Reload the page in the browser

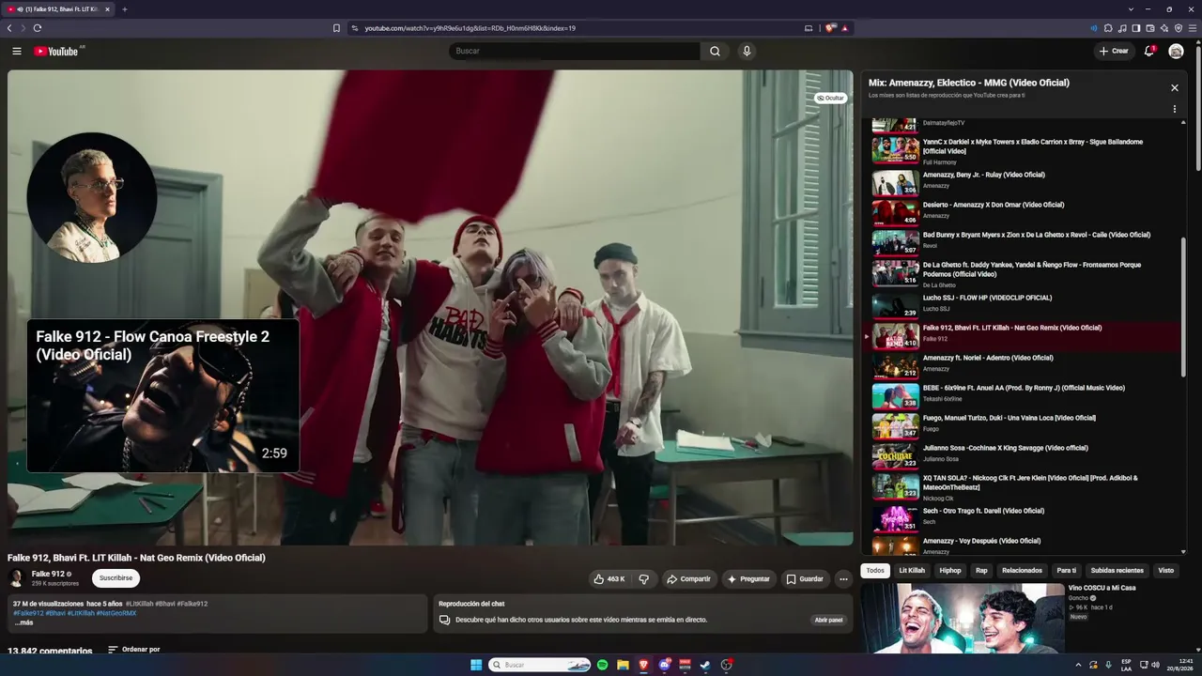pyautogui.click(x=38, y=28)
